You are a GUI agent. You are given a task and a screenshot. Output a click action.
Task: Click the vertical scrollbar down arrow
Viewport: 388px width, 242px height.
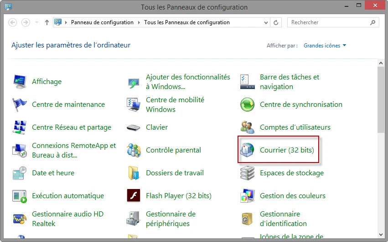tap(381, 238)
